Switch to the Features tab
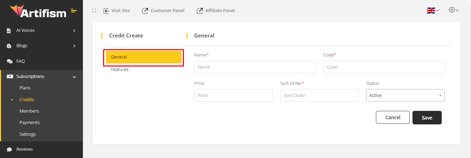 [x=119, y=70]
